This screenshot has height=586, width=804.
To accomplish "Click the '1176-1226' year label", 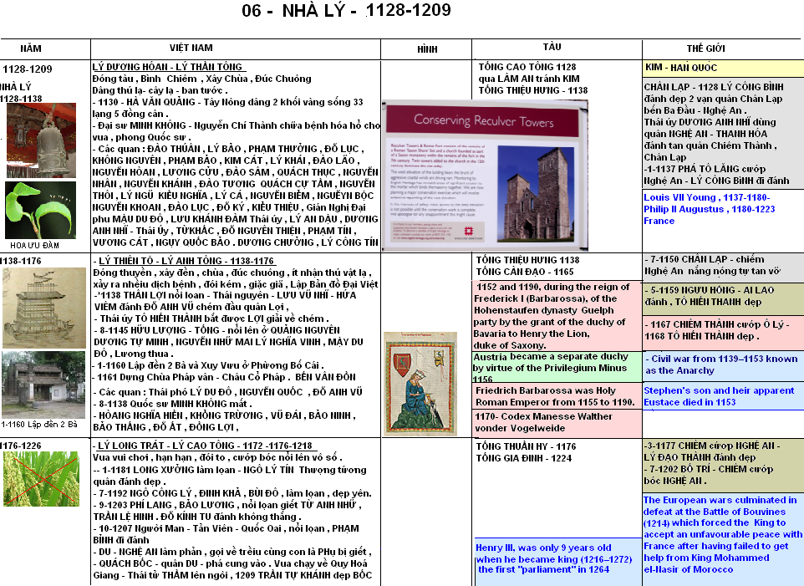I will pyautogui.click(x=21, y=446).
